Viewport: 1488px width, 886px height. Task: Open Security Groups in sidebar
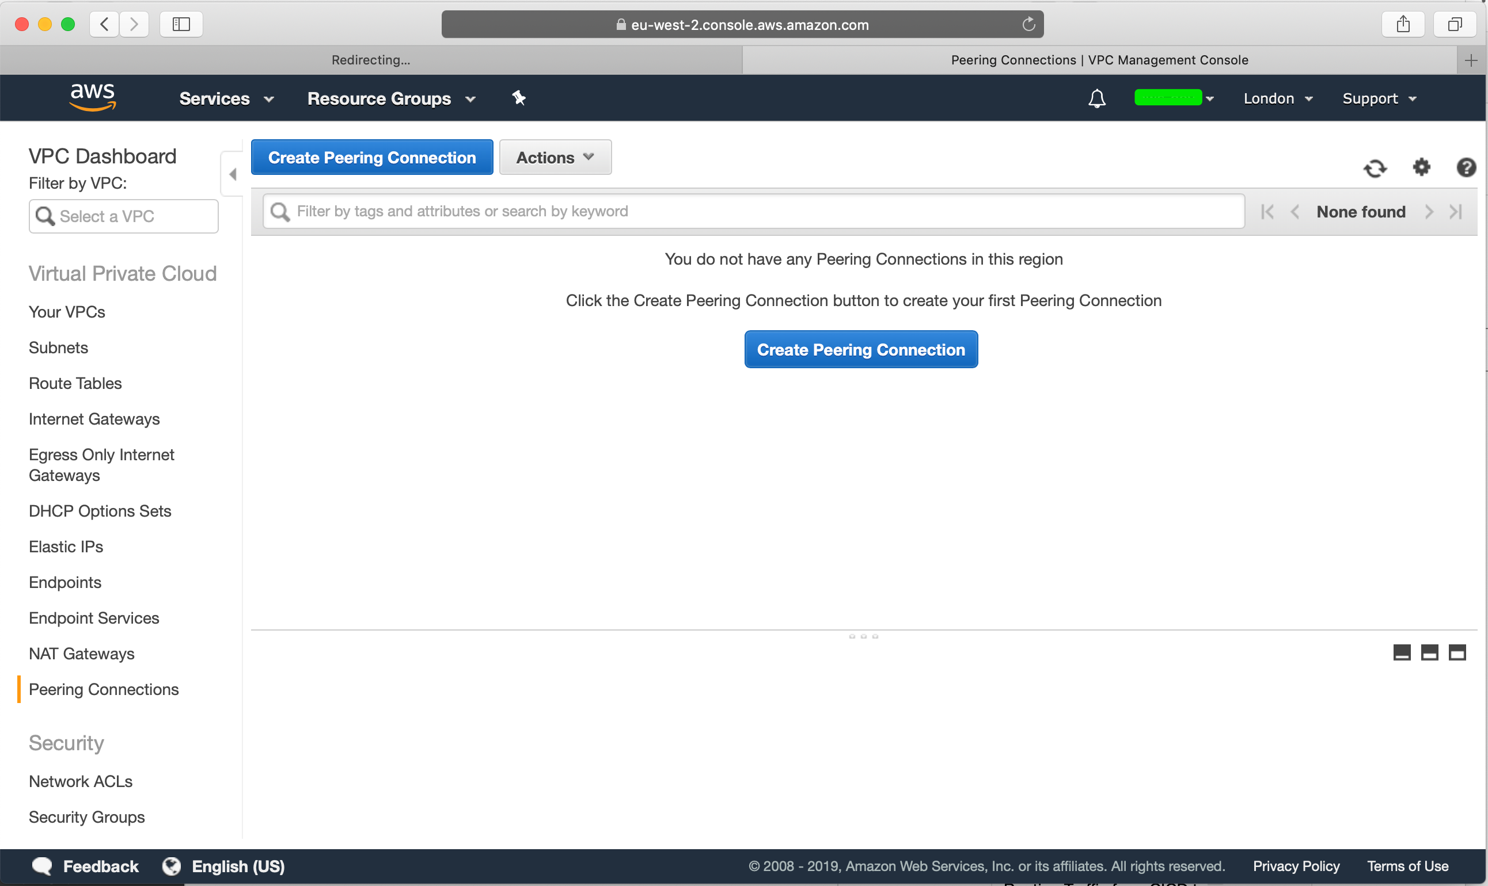[x=88, y=818]
